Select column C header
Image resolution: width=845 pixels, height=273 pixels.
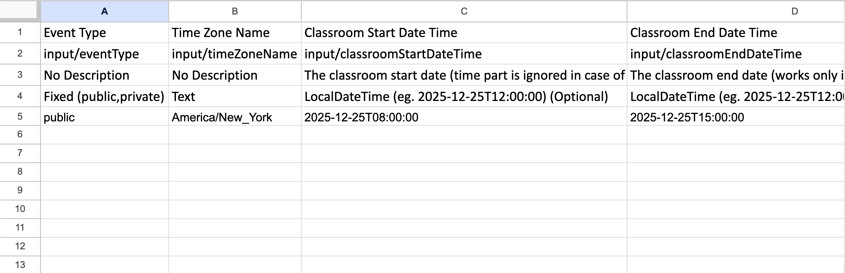[464, 12]
